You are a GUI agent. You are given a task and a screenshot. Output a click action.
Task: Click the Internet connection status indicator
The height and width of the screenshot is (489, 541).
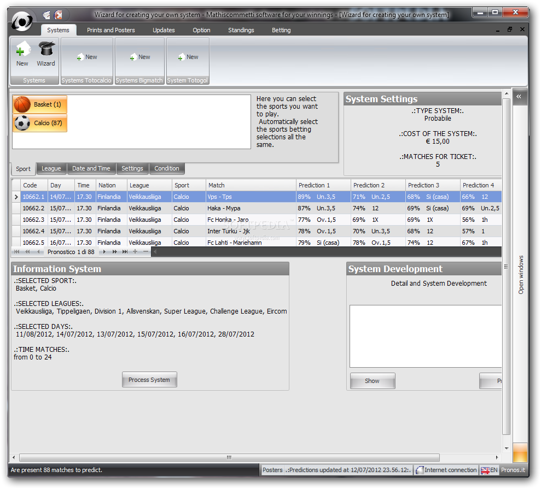point(446,470)
